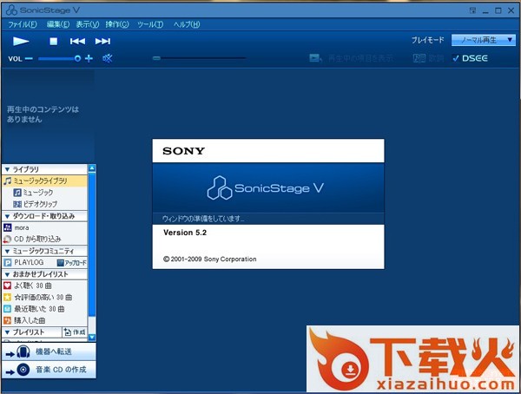This screenshot has width=521, height=394.
Task: Open the ファイル(F) menu
Action: pyautogui.click(x=23, y=24)
